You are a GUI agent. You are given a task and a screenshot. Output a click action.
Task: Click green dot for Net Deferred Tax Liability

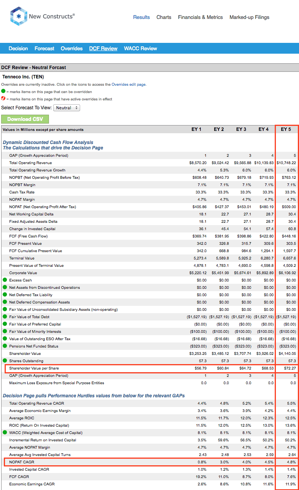click(5, 295)
